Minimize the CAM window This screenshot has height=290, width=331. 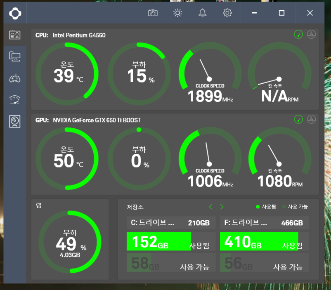pyautogui.click(x=254, y=13)
